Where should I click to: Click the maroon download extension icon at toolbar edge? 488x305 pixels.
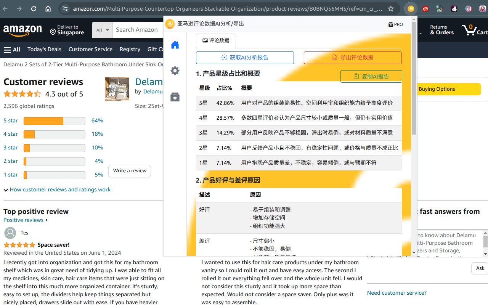click(x=483, y=9)
